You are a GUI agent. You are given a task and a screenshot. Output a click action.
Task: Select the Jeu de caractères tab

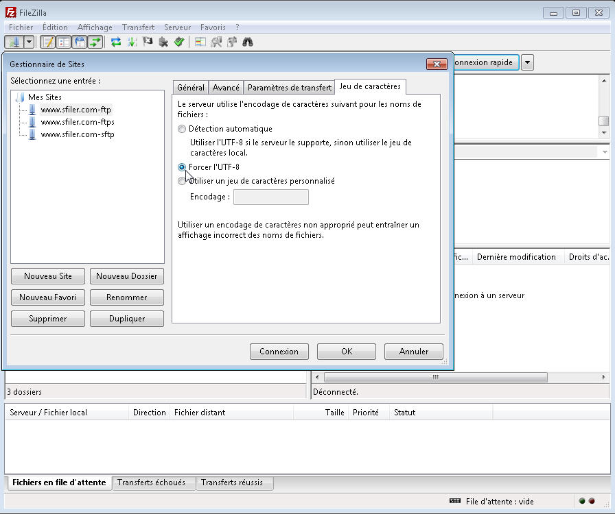(370, 86)
